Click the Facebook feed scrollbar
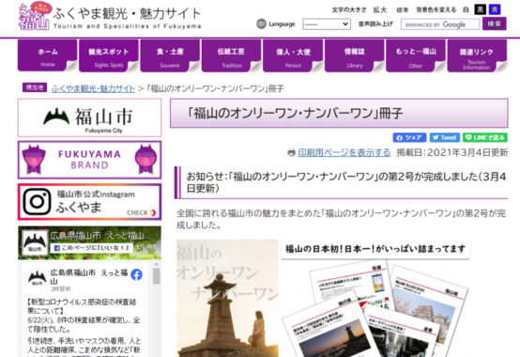 click(x=156, y=275)
